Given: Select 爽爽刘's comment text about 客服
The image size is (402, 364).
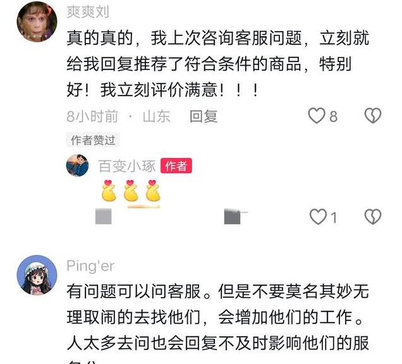Looking at the screenshot, I should tap(217, 64).
